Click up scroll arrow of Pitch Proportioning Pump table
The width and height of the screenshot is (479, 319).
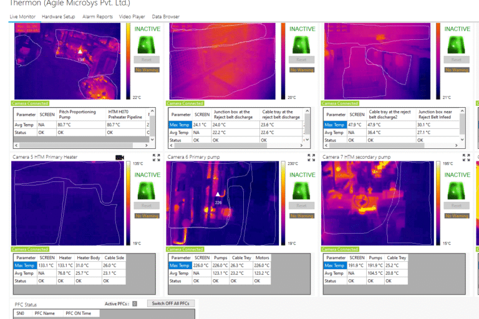pyautogui.click(x=152, y=110)
